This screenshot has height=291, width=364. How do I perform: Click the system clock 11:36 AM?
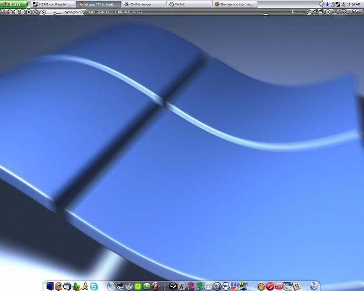point(354,4)
